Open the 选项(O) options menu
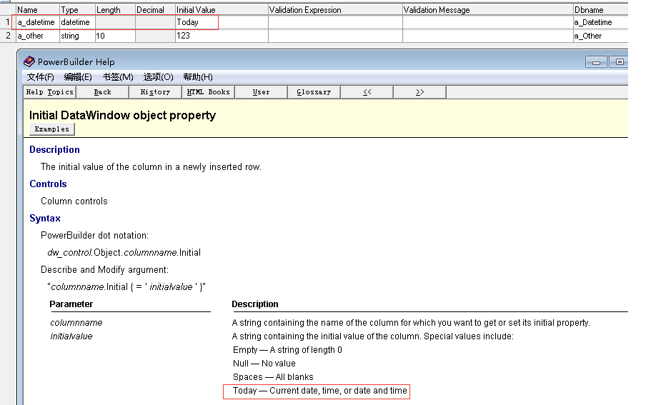The image size is (656, 405). [x=158, y=77]
